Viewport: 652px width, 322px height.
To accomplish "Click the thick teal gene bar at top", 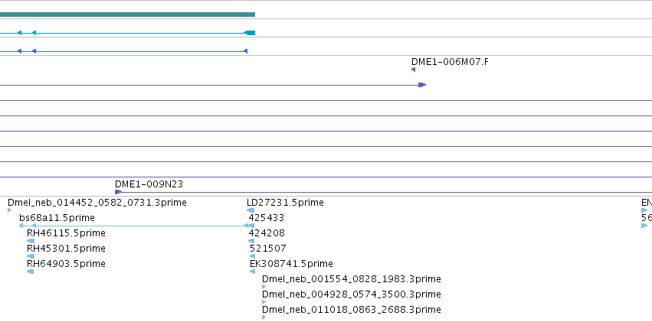I will [x=127, y=15].
